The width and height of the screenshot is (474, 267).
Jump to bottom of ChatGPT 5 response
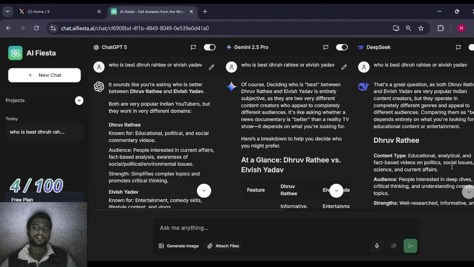pyautogui.click(x=204, y=191)
